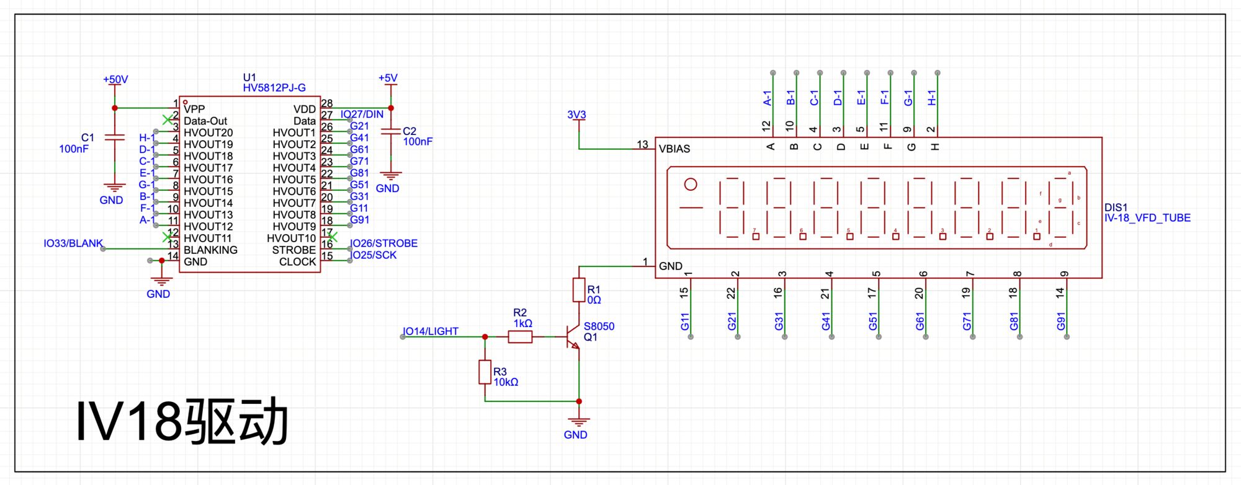Select the IV-18_VFD_TUBE component label
Viewport: 1241px width, 485px height.
tap(1147, 218)
